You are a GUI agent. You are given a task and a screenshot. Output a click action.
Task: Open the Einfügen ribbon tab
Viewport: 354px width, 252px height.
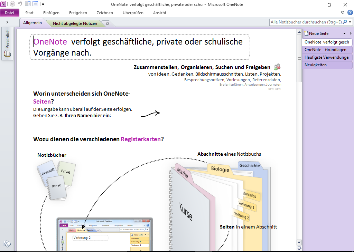click(x=51, y=13)
